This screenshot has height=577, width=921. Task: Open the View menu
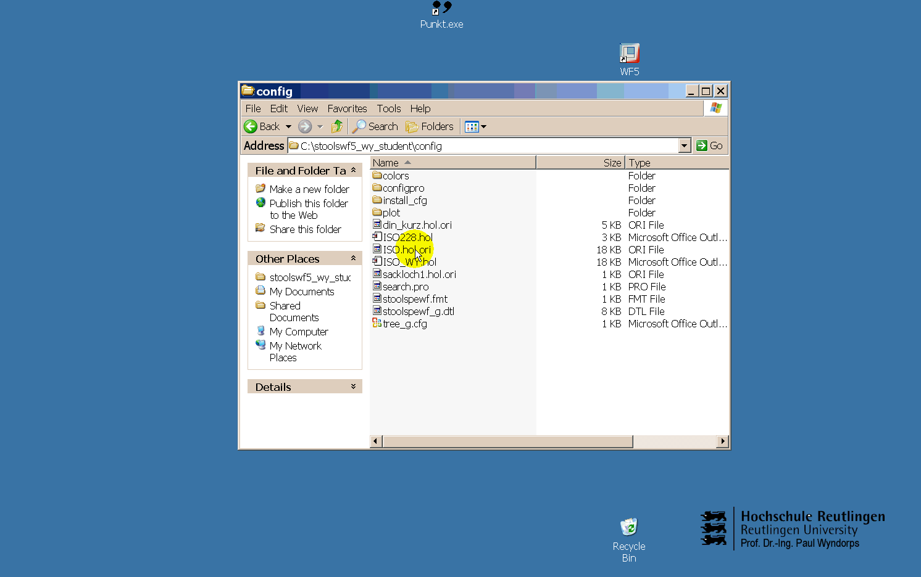(x=307, y=108)
